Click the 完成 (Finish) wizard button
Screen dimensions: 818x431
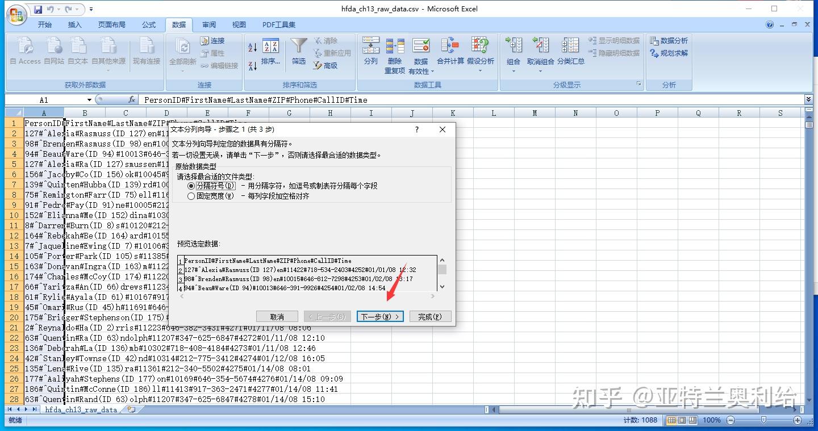click(x=430, y=317)
